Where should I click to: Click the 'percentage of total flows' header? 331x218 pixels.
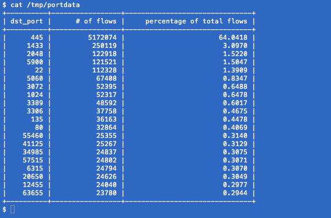pos(196,22)
